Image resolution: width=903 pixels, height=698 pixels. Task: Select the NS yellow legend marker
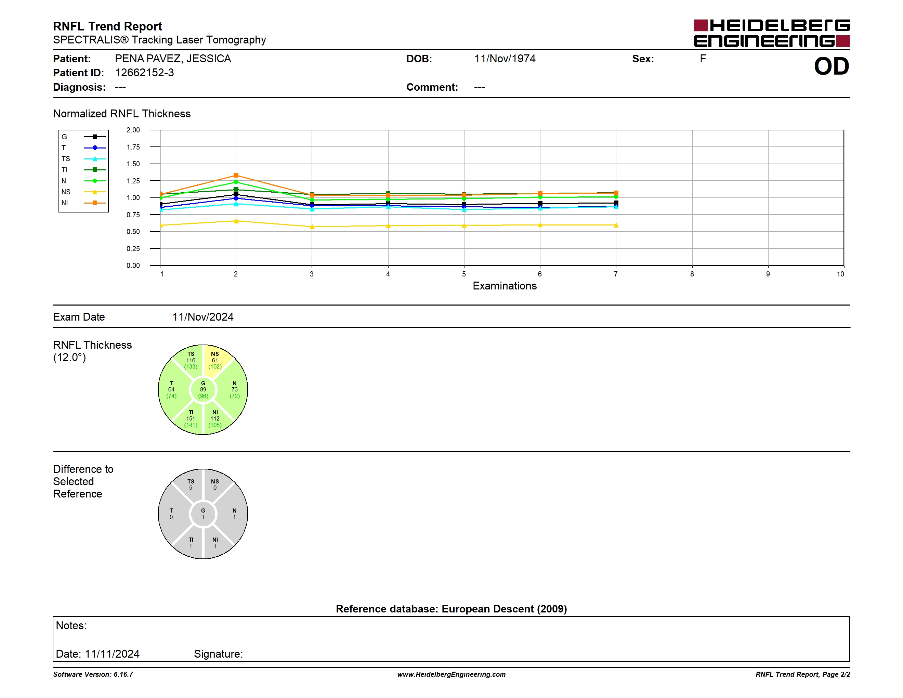coord(95,192)
